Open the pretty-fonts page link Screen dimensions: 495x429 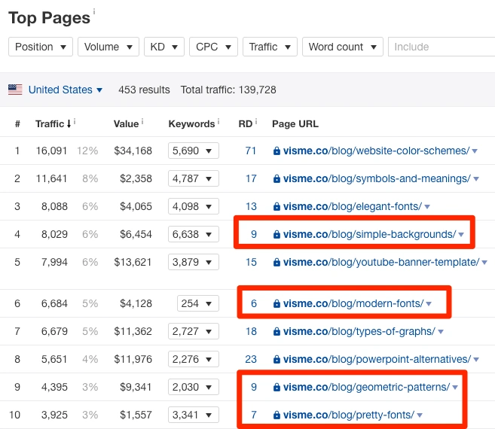(x=349, y=415)
